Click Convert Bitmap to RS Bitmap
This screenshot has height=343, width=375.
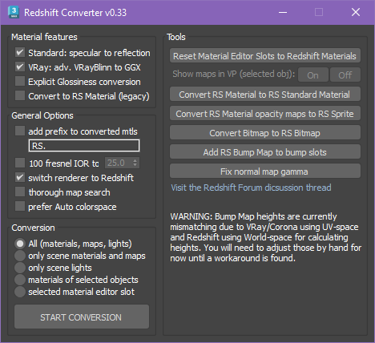tap(265, 133)
